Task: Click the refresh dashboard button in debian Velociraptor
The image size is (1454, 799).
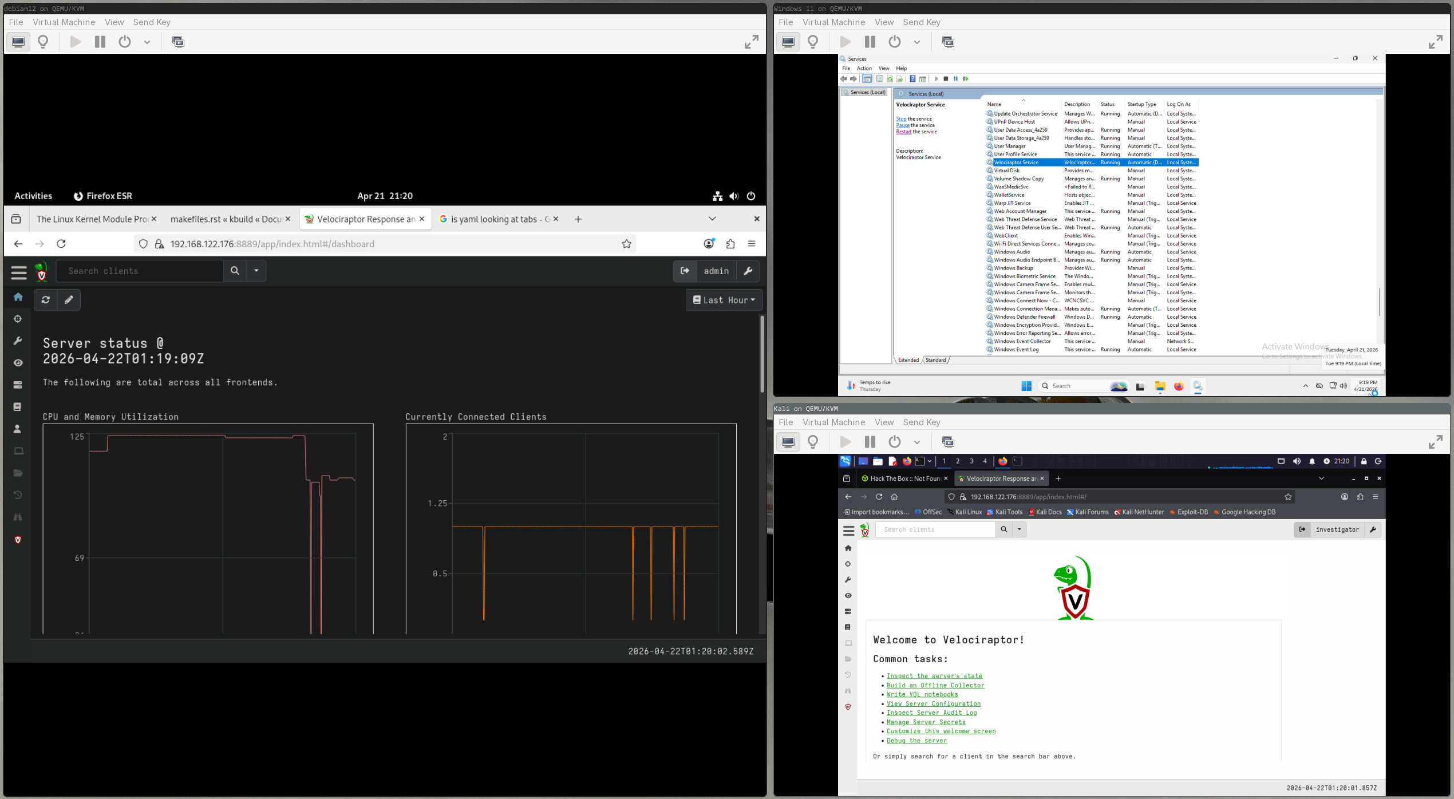Action: [46, 300]
